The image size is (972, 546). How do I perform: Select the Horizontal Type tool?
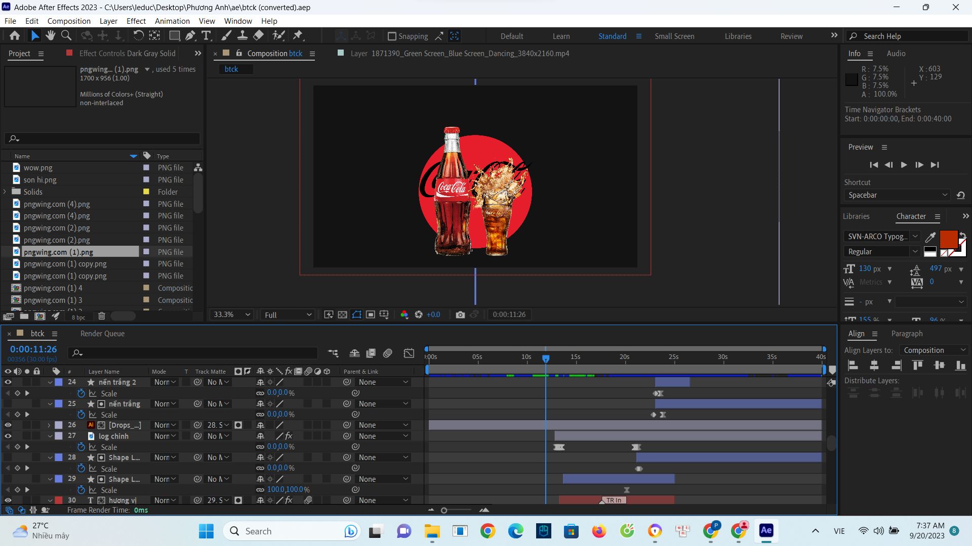[206, 35]
